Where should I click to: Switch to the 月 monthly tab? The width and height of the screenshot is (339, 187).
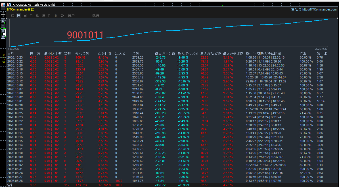[x=31, y=16]
